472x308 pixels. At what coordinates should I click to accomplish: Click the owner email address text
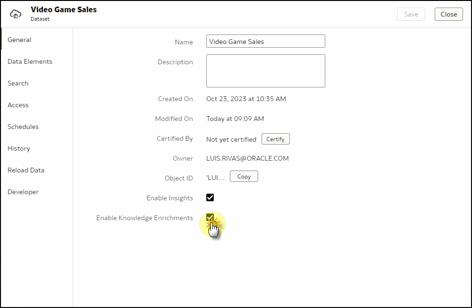[247, 158]
